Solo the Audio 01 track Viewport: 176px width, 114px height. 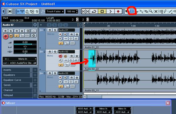pyautogui.click(x=55, y=30)
